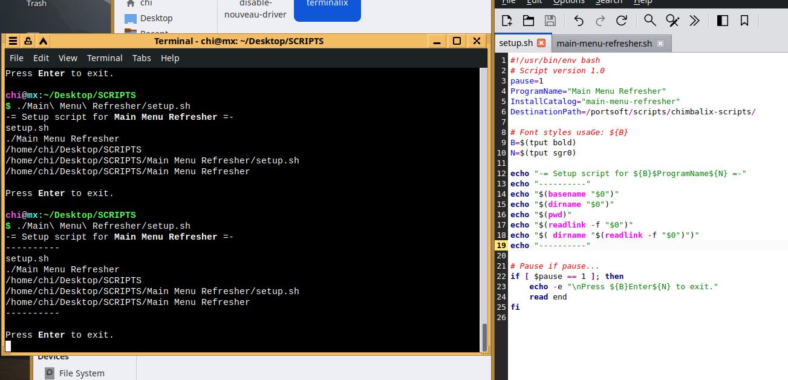Viewport: 788px width, 380px height.
Task: Close the main-menu-refresher.sh tab
Action: pyautogui.click(x=660, y=44)
